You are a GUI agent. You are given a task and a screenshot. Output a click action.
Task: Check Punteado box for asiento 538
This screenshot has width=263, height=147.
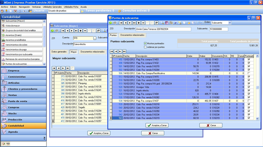coord(249,101)
